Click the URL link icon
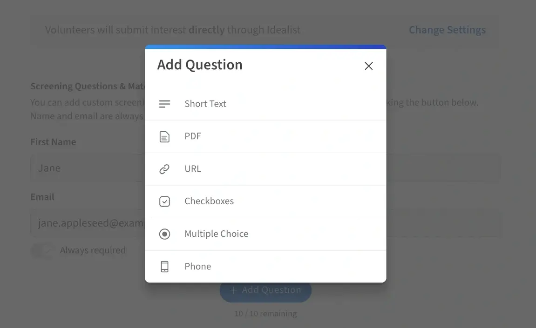 pyautogui.click(x=164, y=169)
